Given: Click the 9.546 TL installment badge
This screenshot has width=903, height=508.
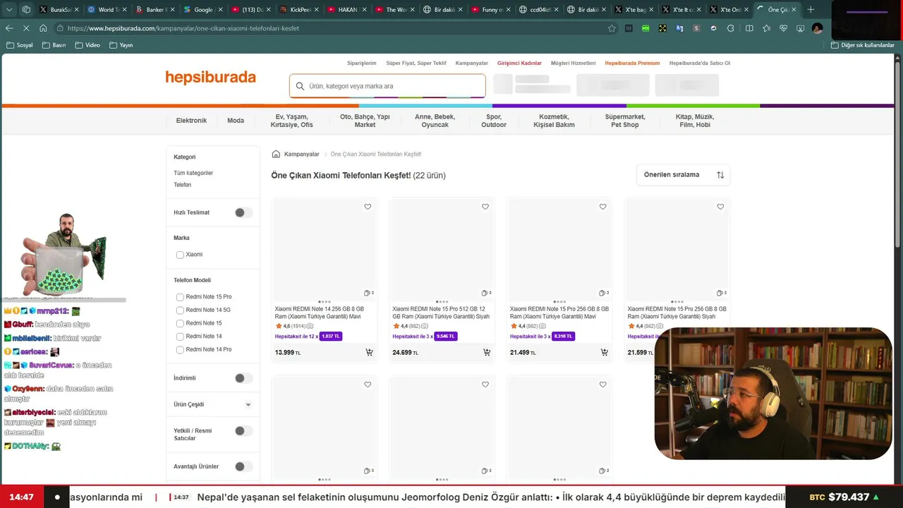Looking at the screenshot, I should [x=446, y=337].
